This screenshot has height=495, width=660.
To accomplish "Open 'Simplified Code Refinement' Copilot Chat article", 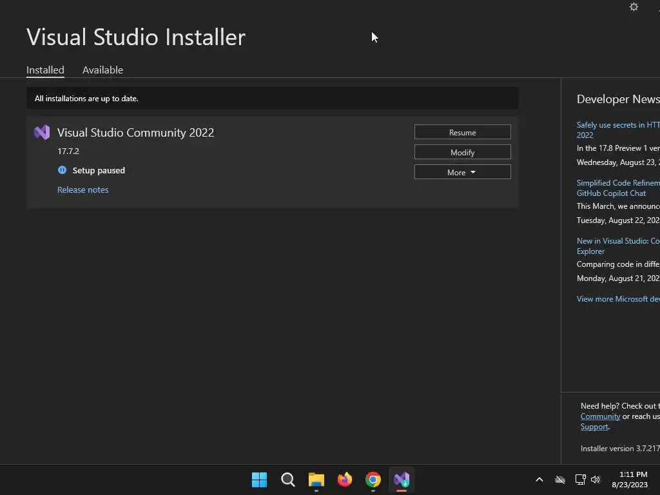I will point(618,188).
